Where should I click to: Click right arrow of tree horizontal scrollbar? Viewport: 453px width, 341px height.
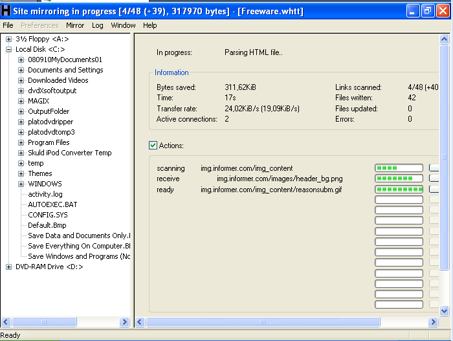click(x=124, y=322)
